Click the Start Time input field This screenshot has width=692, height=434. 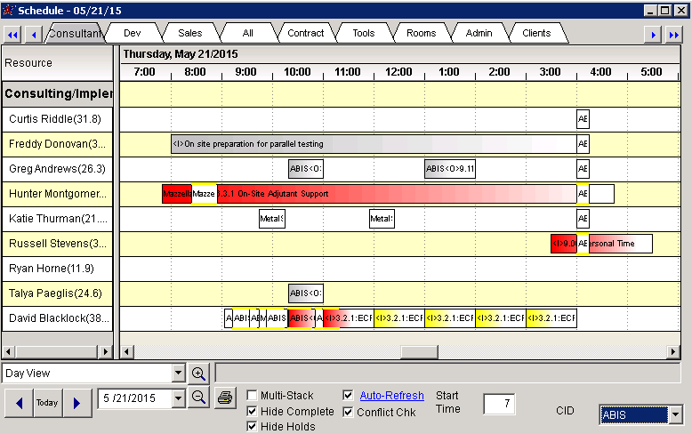499,404
